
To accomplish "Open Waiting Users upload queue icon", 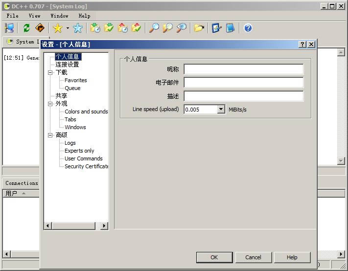I will tap(122, 28).
